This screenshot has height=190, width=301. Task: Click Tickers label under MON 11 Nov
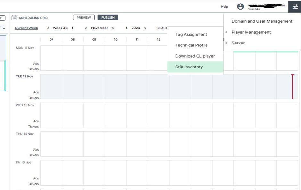[34, 69]
